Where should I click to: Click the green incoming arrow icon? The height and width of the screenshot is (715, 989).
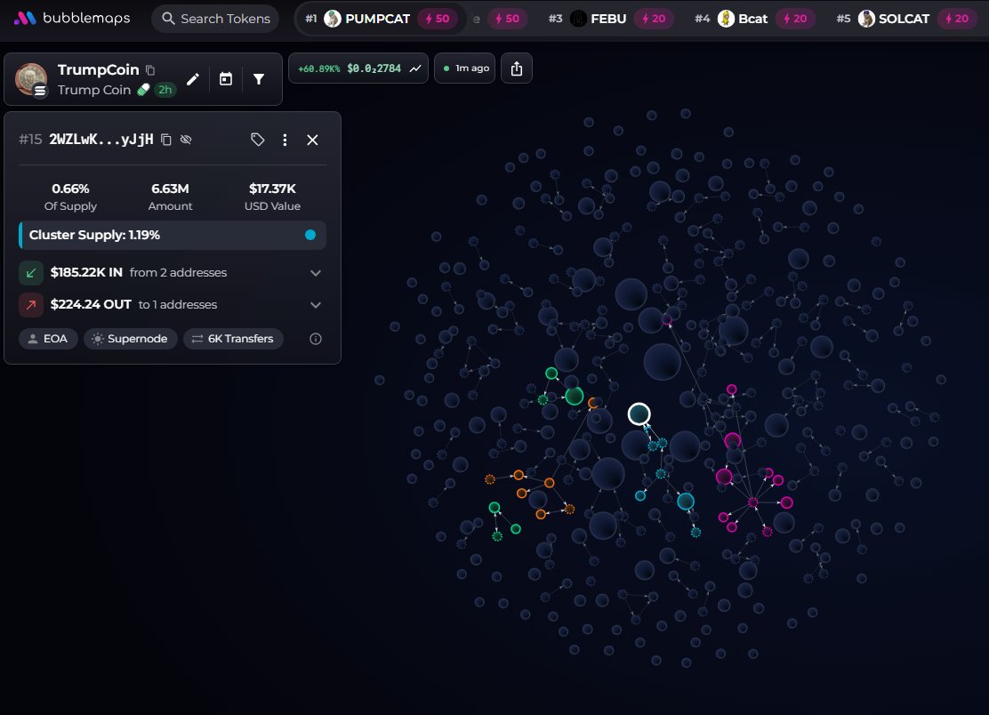point(31,273)
